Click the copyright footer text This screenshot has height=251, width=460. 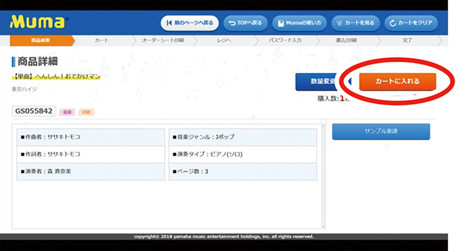tap(224, 237)
